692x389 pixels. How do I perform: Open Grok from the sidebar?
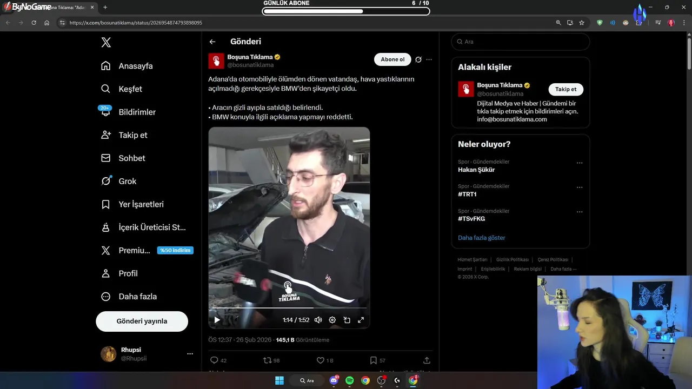(118, 181)
